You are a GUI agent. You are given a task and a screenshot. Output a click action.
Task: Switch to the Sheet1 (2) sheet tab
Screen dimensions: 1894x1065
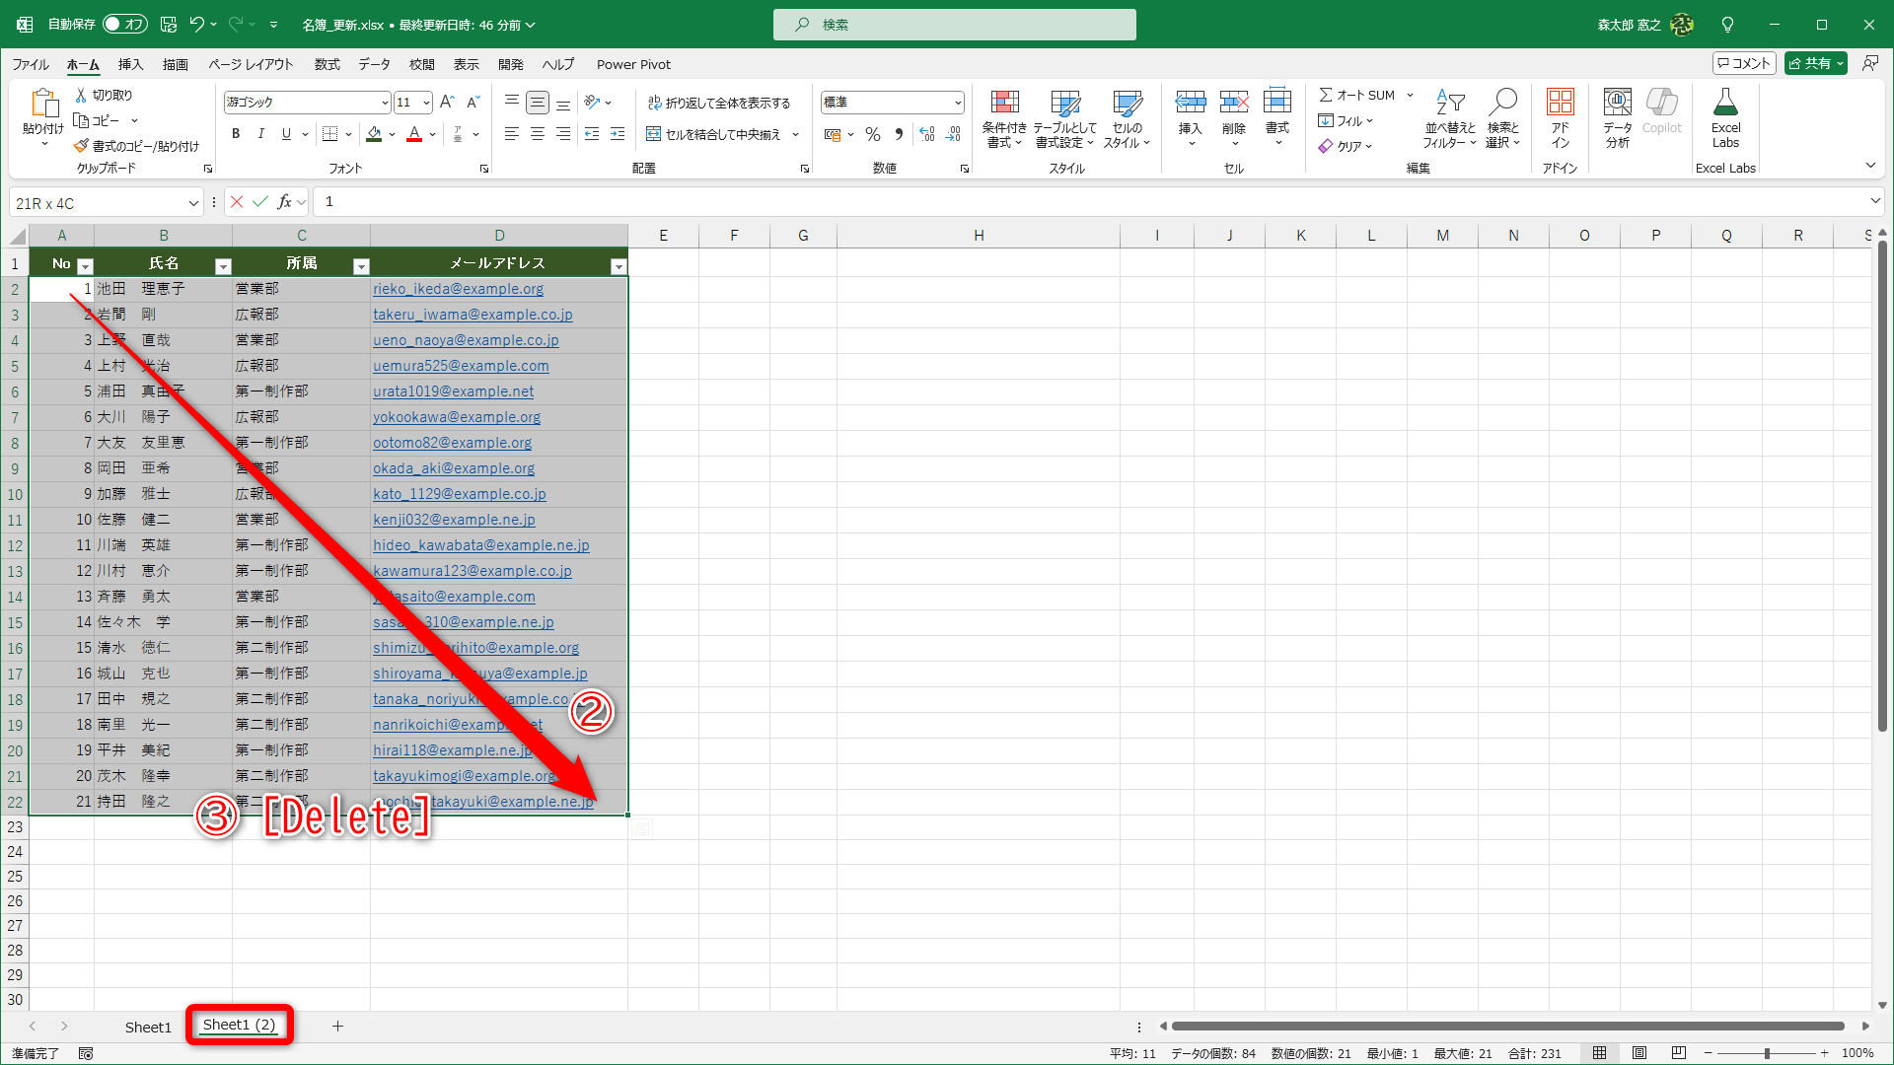point(239,1026)
